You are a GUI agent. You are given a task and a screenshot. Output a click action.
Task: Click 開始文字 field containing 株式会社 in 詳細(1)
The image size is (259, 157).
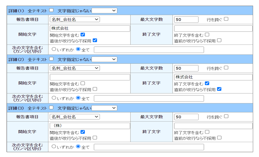(x=90, y=28)
